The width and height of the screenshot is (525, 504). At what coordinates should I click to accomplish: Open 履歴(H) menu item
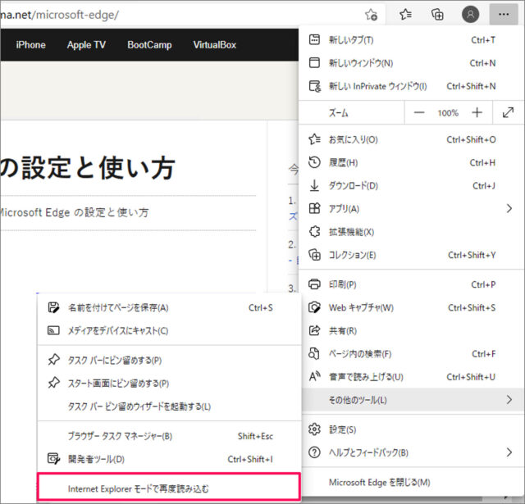tap(411, 162)
